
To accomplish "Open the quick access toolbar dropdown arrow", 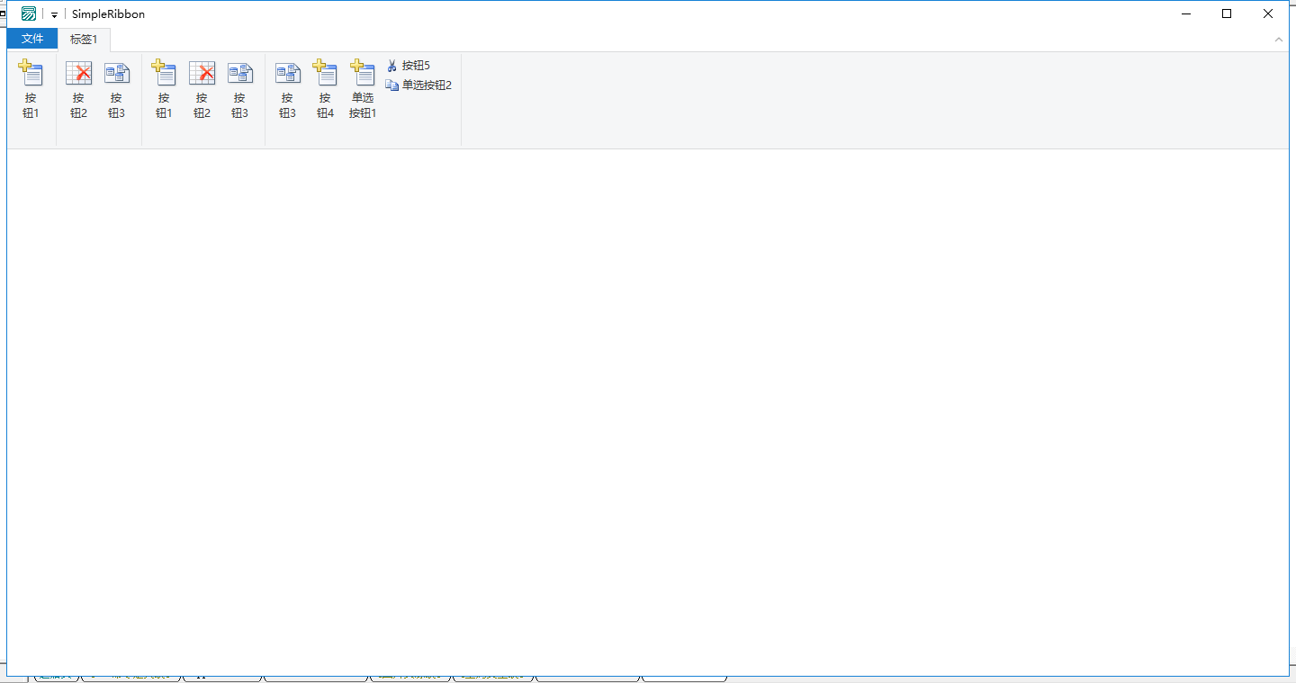I will tap(54, 14).
